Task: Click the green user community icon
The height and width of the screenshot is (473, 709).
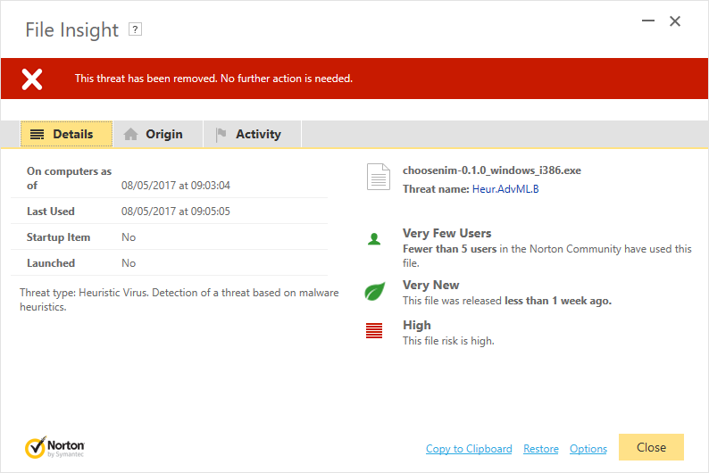Action: [374, 239]
